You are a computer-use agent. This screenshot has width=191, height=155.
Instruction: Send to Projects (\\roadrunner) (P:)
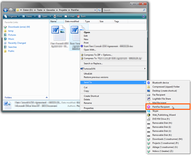[x=168, y=143]
